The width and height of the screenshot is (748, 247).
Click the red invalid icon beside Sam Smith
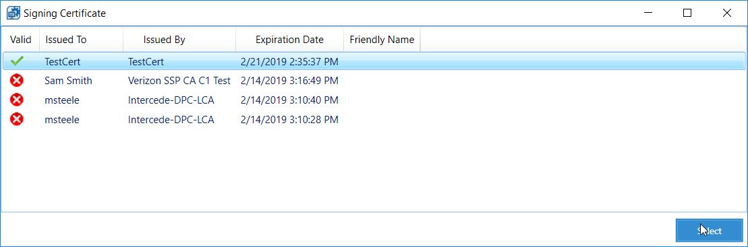[17, 81]
